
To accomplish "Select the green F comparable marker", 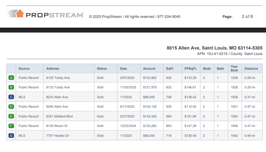I will click(x=11, y=126).
